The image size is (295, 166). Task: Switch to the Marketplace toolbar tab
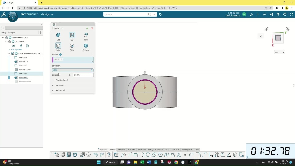(187, 149)
